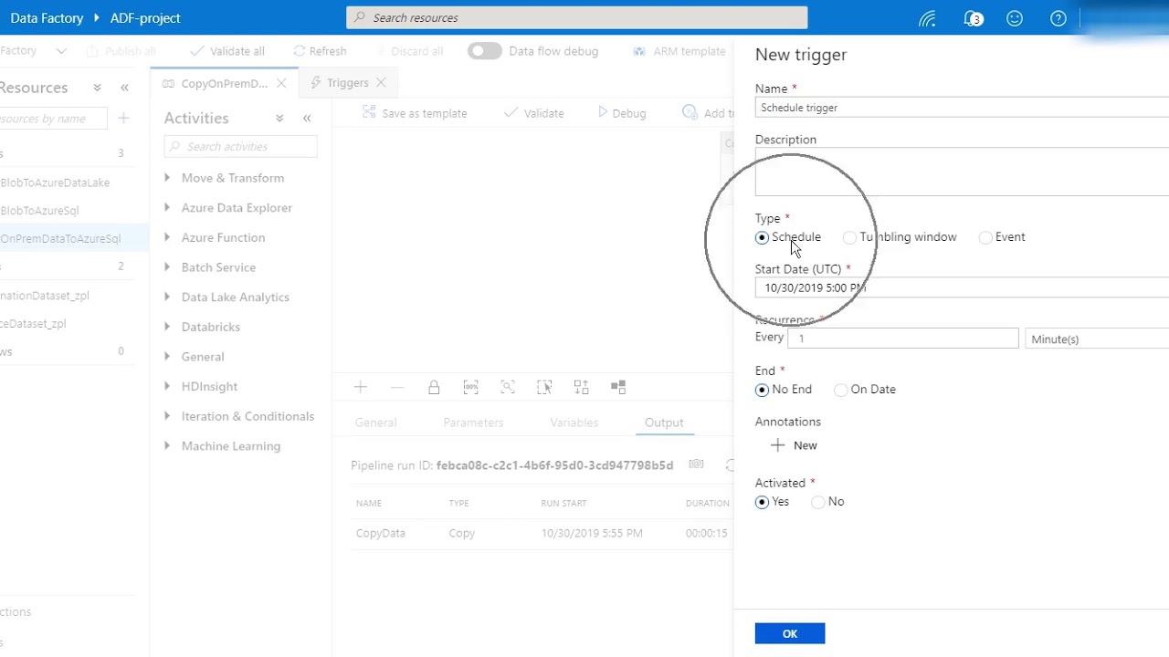Select the Tumbling window trigger type

click(849, 237)
